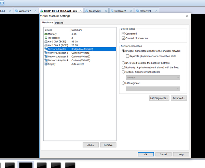Click the Network Adapter 2 icon
Screen dimensions: 205x168
[46, 53]
